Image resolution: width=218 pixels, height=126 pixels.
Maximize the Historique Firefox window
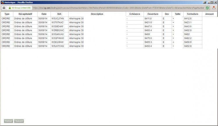coord(212,2)
